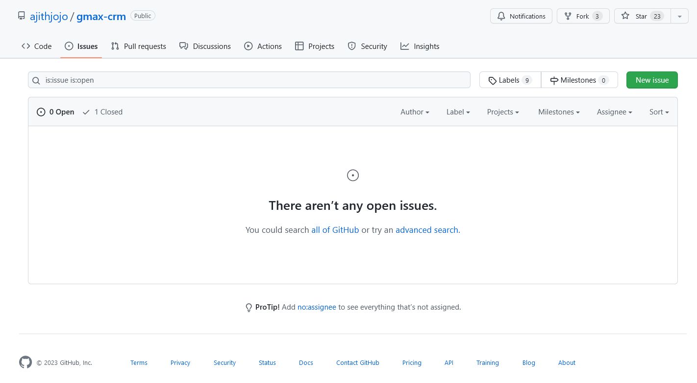Image resolution: width=697 pixels, height=383 pixels.
Task: Open the Contact GitHub footer link
Action: pos(358,363)
